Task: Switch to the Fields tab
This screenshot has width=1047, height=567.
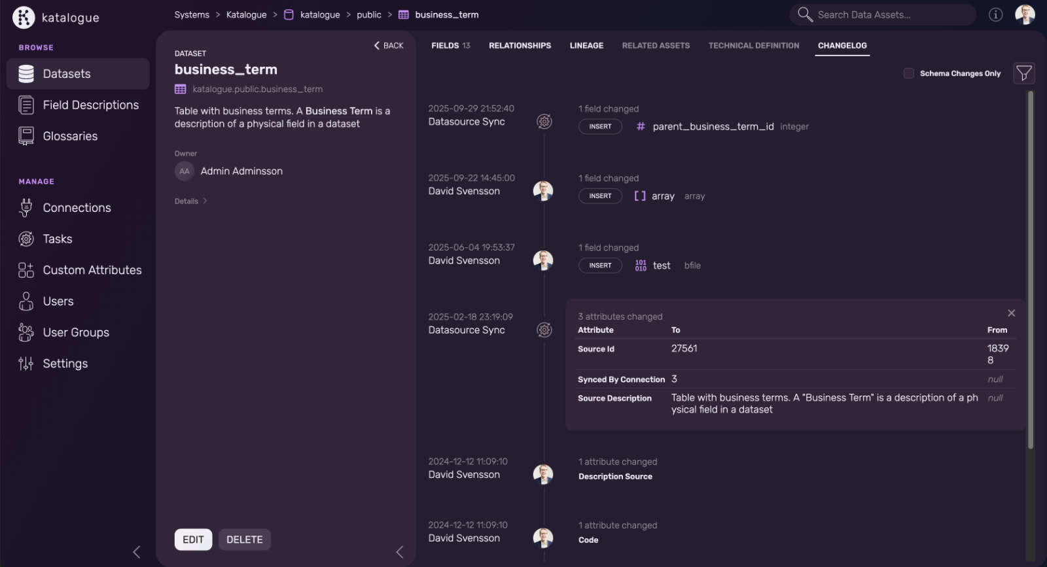Action: click(451, 46)
